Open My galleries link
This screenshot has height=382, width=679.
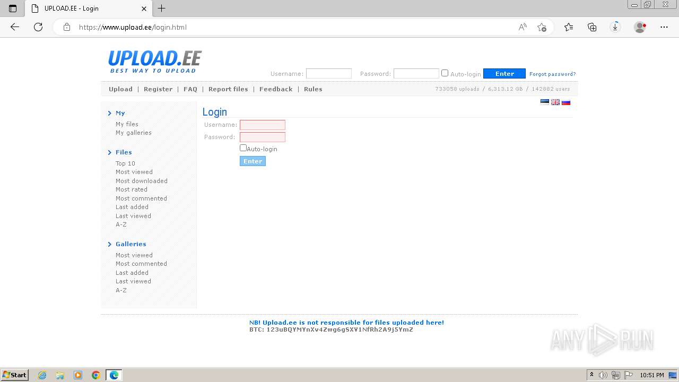(x=134, y=133)
